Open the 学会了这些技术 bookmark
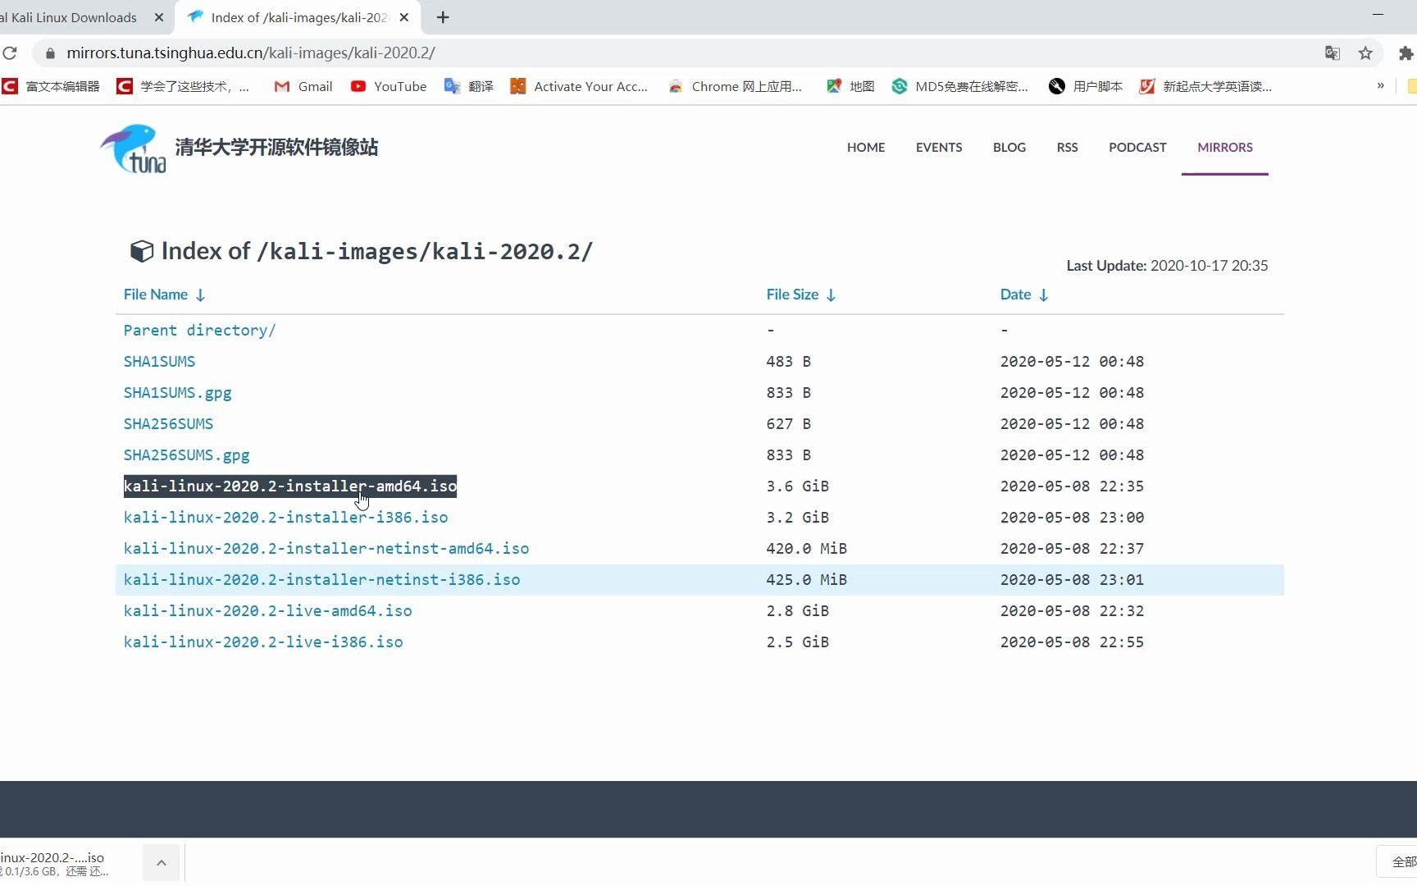Screen dimensions: 1417x886 [184, 86]
